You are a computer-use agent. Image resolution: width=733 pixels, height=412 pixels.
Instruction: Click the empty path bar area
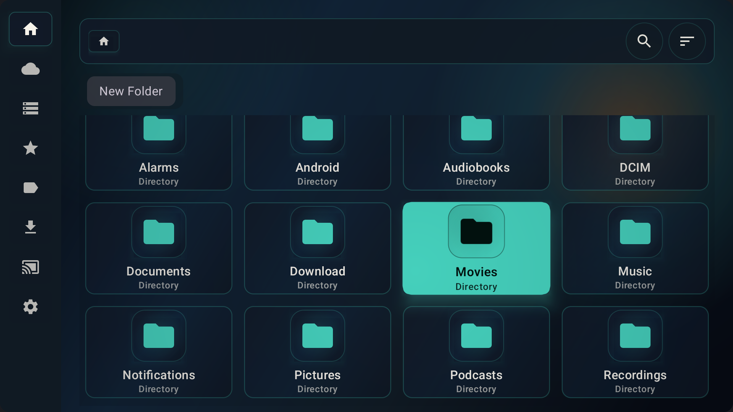(372, 41)
